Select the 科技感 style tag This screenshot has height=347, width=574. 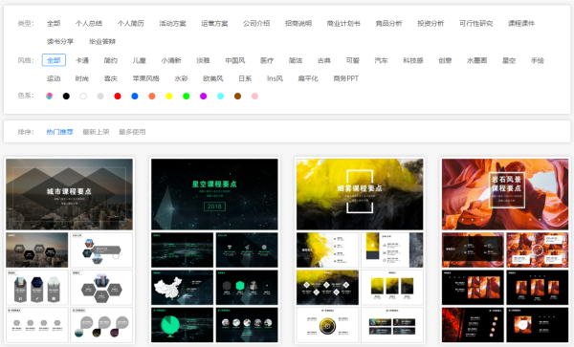point(413,60)
